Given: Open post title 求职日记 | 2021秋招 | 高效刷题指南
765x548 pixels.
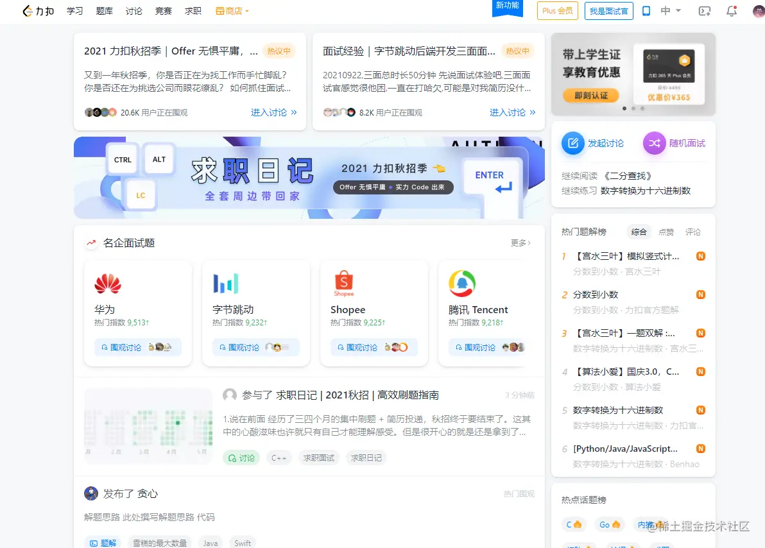Looking at the screenshot, I should [x=357, y=395].
